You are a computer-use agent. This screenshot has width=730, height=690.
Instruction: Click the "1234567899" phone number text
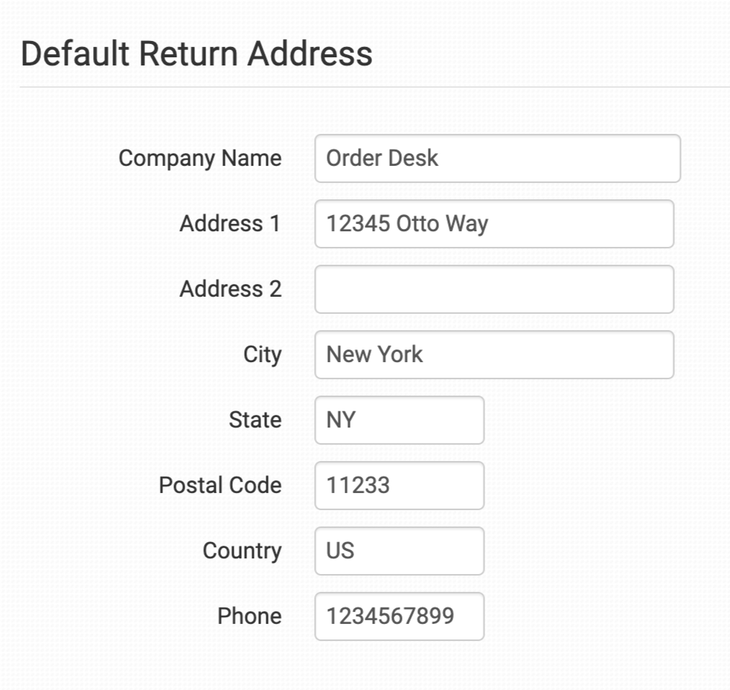coord(390,616)
